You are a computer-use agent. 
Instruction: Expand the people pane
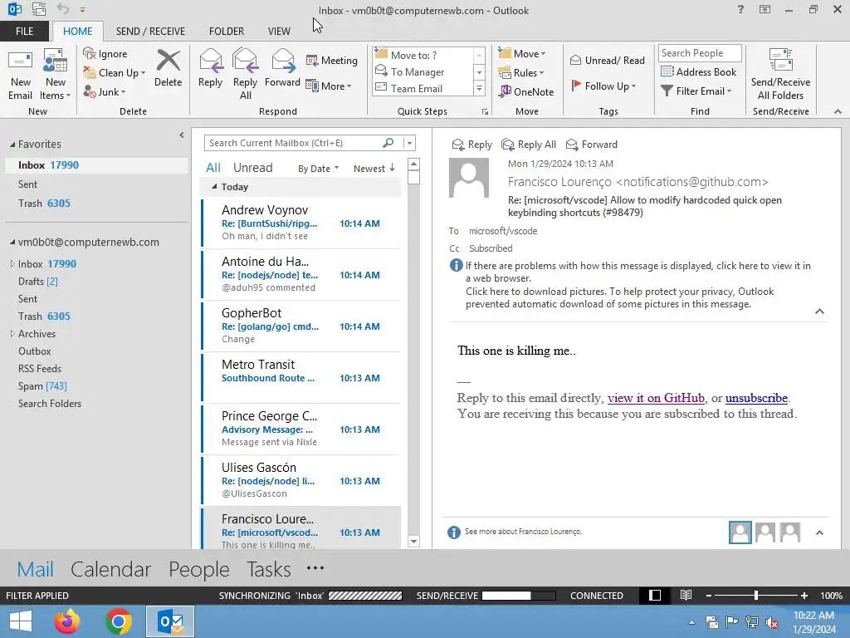[819, 532]
